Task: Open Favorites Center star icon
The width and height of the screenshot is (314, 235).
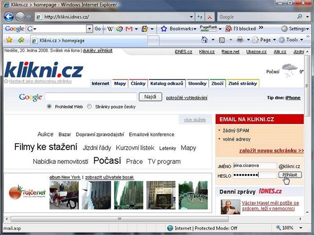Action: click(8, 40)
